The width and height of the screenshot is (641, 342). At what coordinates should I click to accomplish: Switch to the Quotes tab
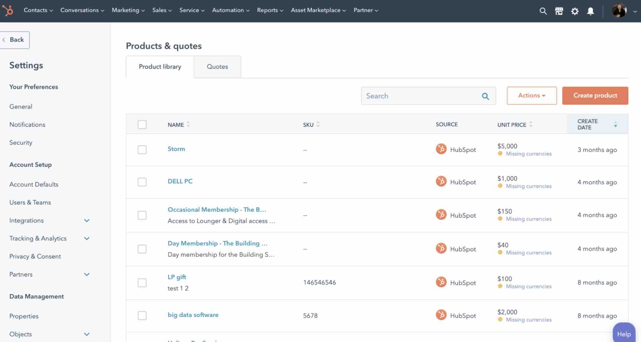[x=217, y=66]
